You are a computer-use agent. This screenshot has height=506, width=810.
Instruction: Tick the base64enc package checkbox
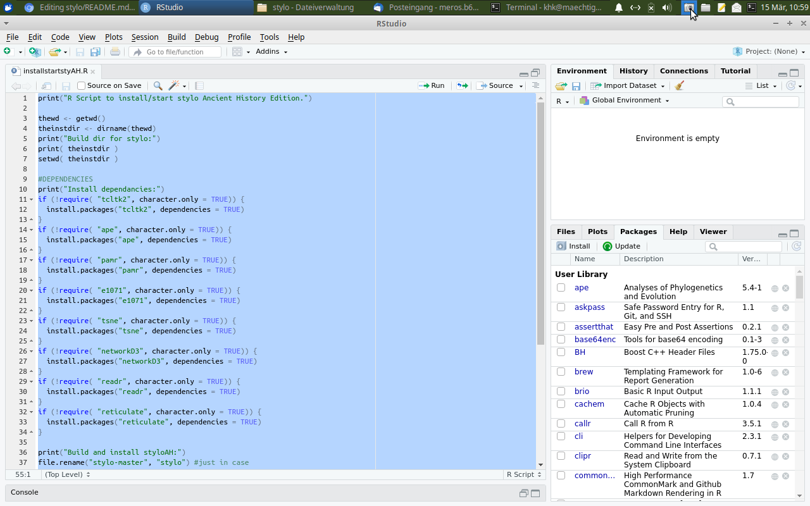(561, 340)
